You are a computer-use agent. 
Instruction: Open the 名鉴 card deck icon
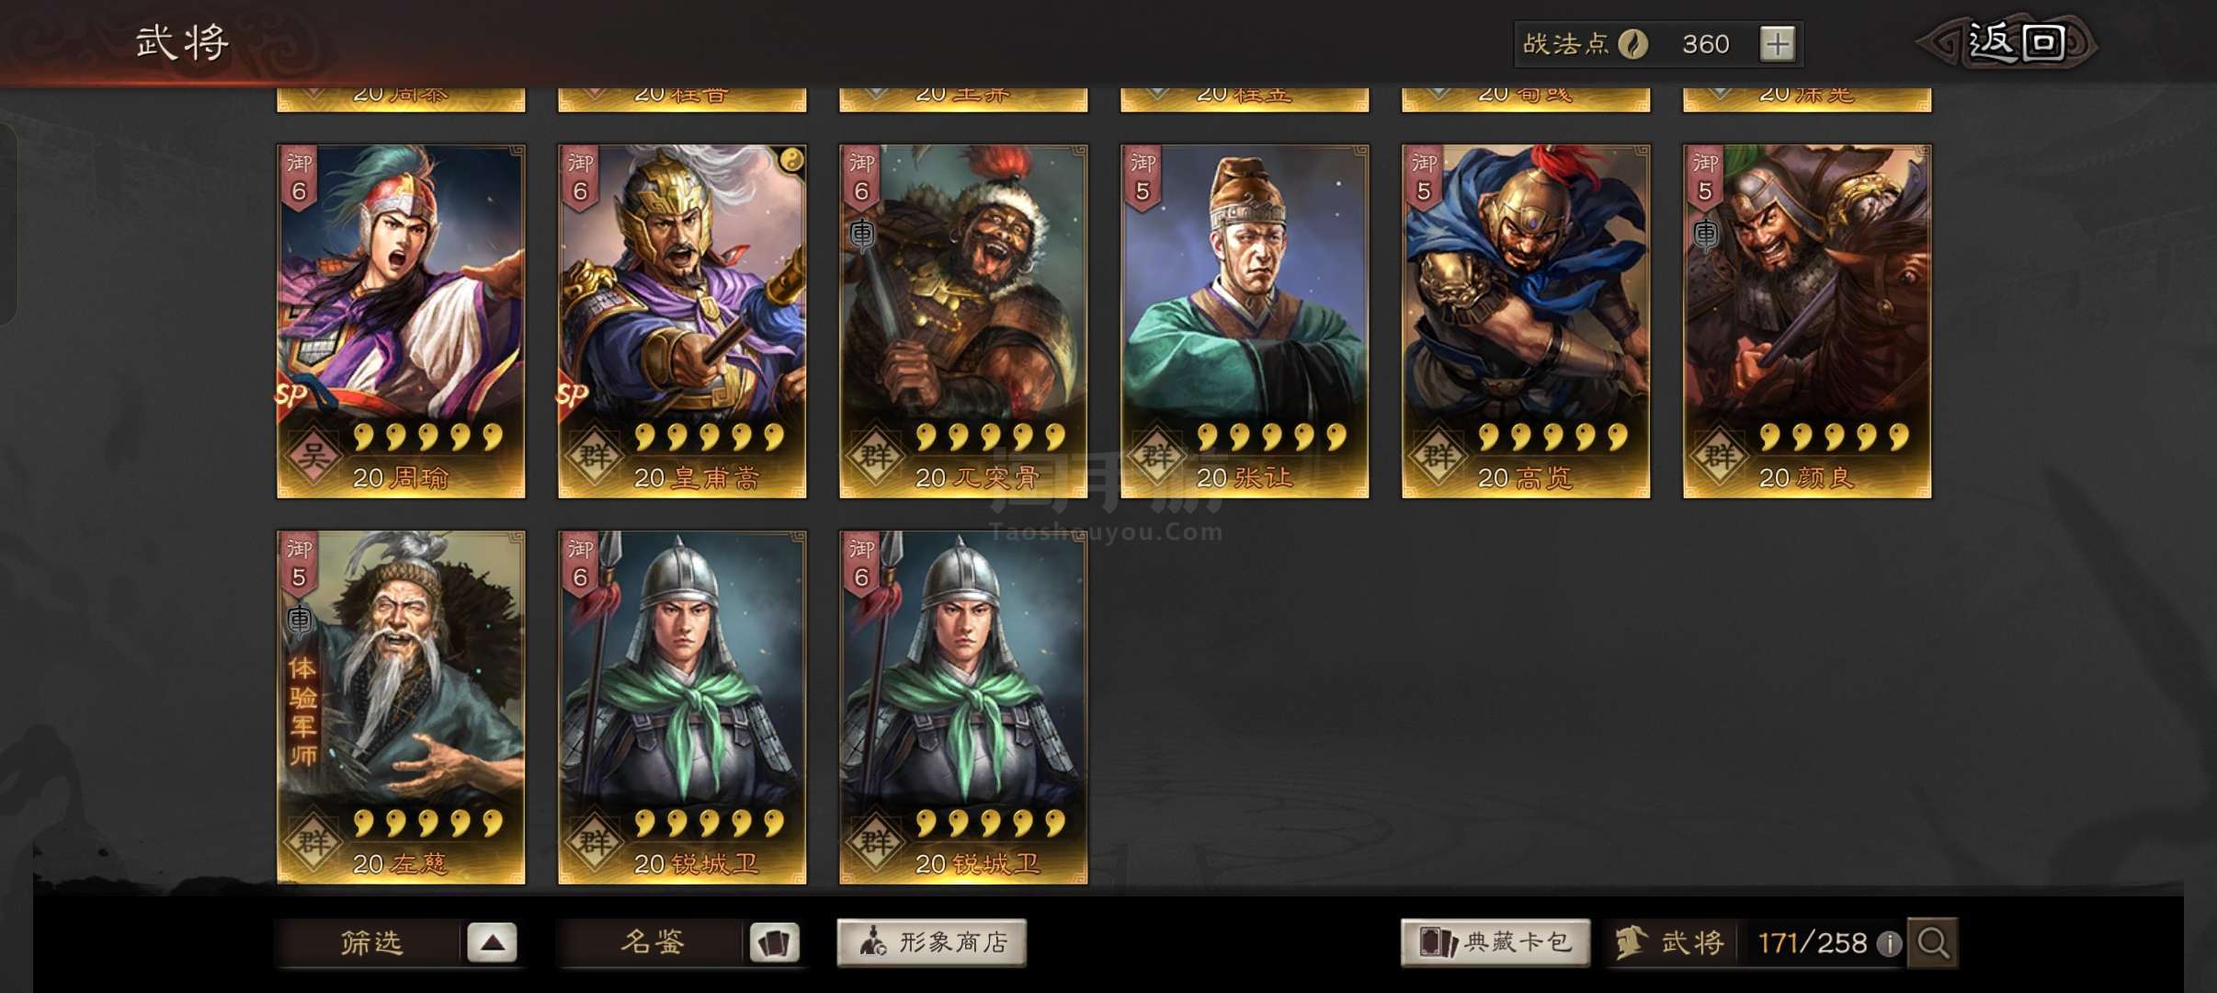point(774,942)
